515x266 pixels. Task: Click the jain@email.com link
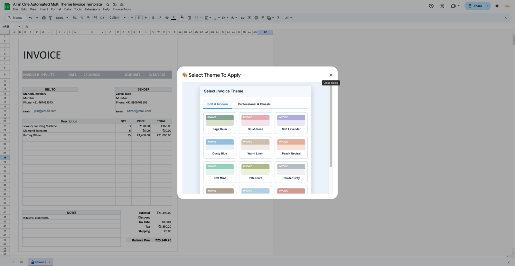point(45,111)
